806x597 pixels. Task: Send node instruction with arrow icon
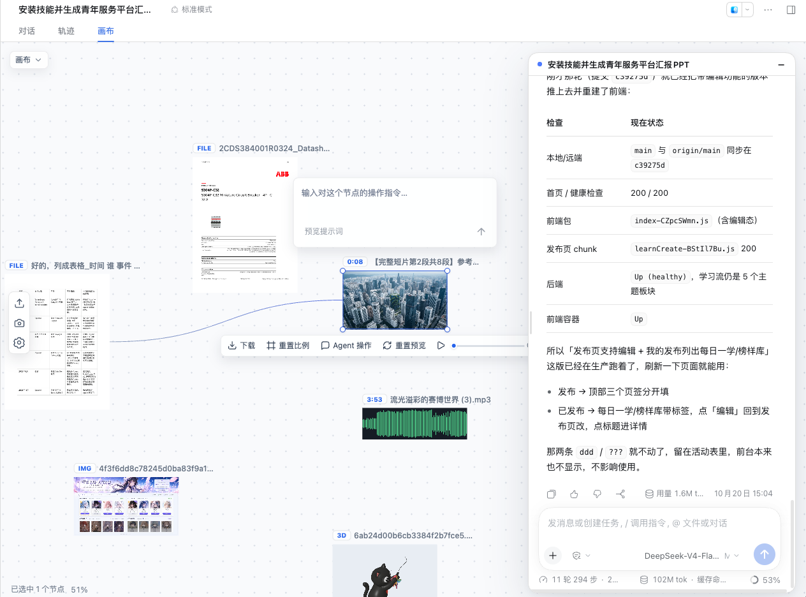[x=481, y=232]
